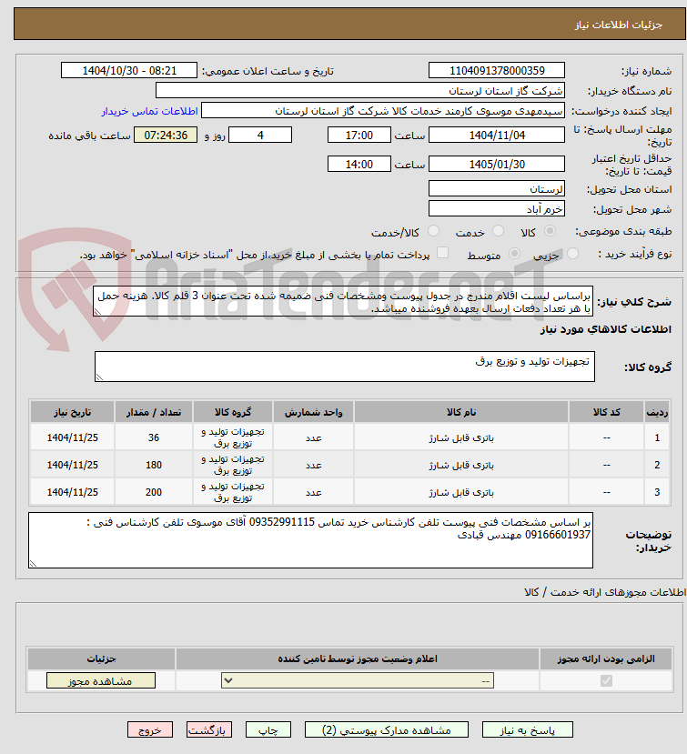The width and height of the screenshot is (687, 754).
Task: Click the چاپ print button
Action: coord(268,730)
